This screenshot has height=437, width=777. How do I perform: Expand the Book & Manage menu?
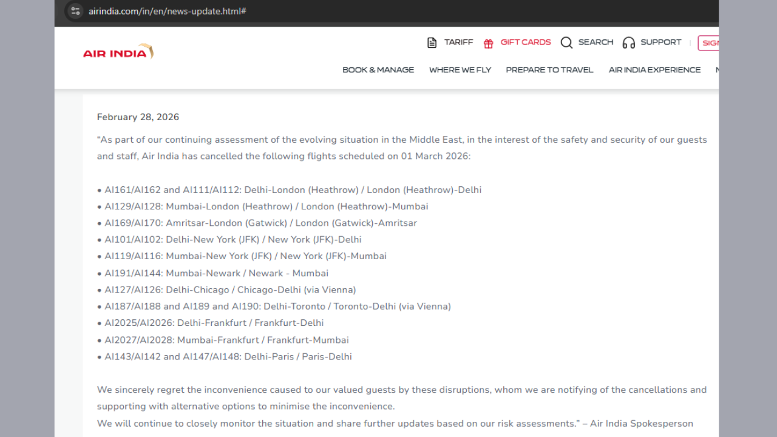378,70
